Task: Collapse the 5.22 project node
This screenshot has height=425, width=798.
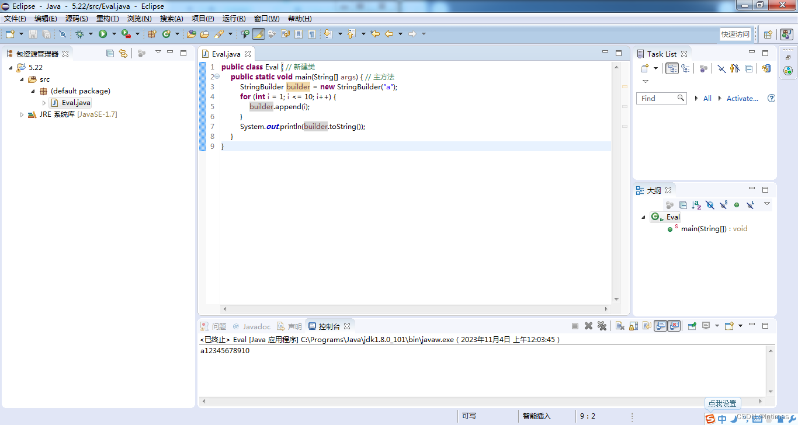Action: (11, 68)
